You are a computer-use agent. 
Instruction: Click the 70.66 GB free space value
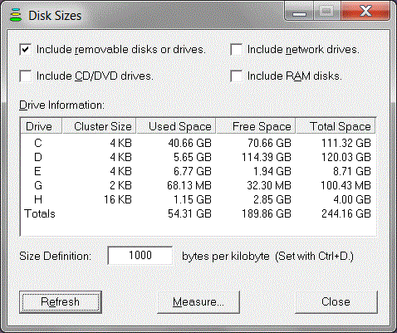click(269, 143)
